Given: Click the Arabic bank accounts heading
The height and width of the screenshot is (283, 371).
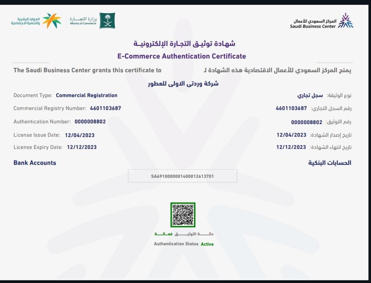Looking at the screenshot, I should [x=329, y=163].
